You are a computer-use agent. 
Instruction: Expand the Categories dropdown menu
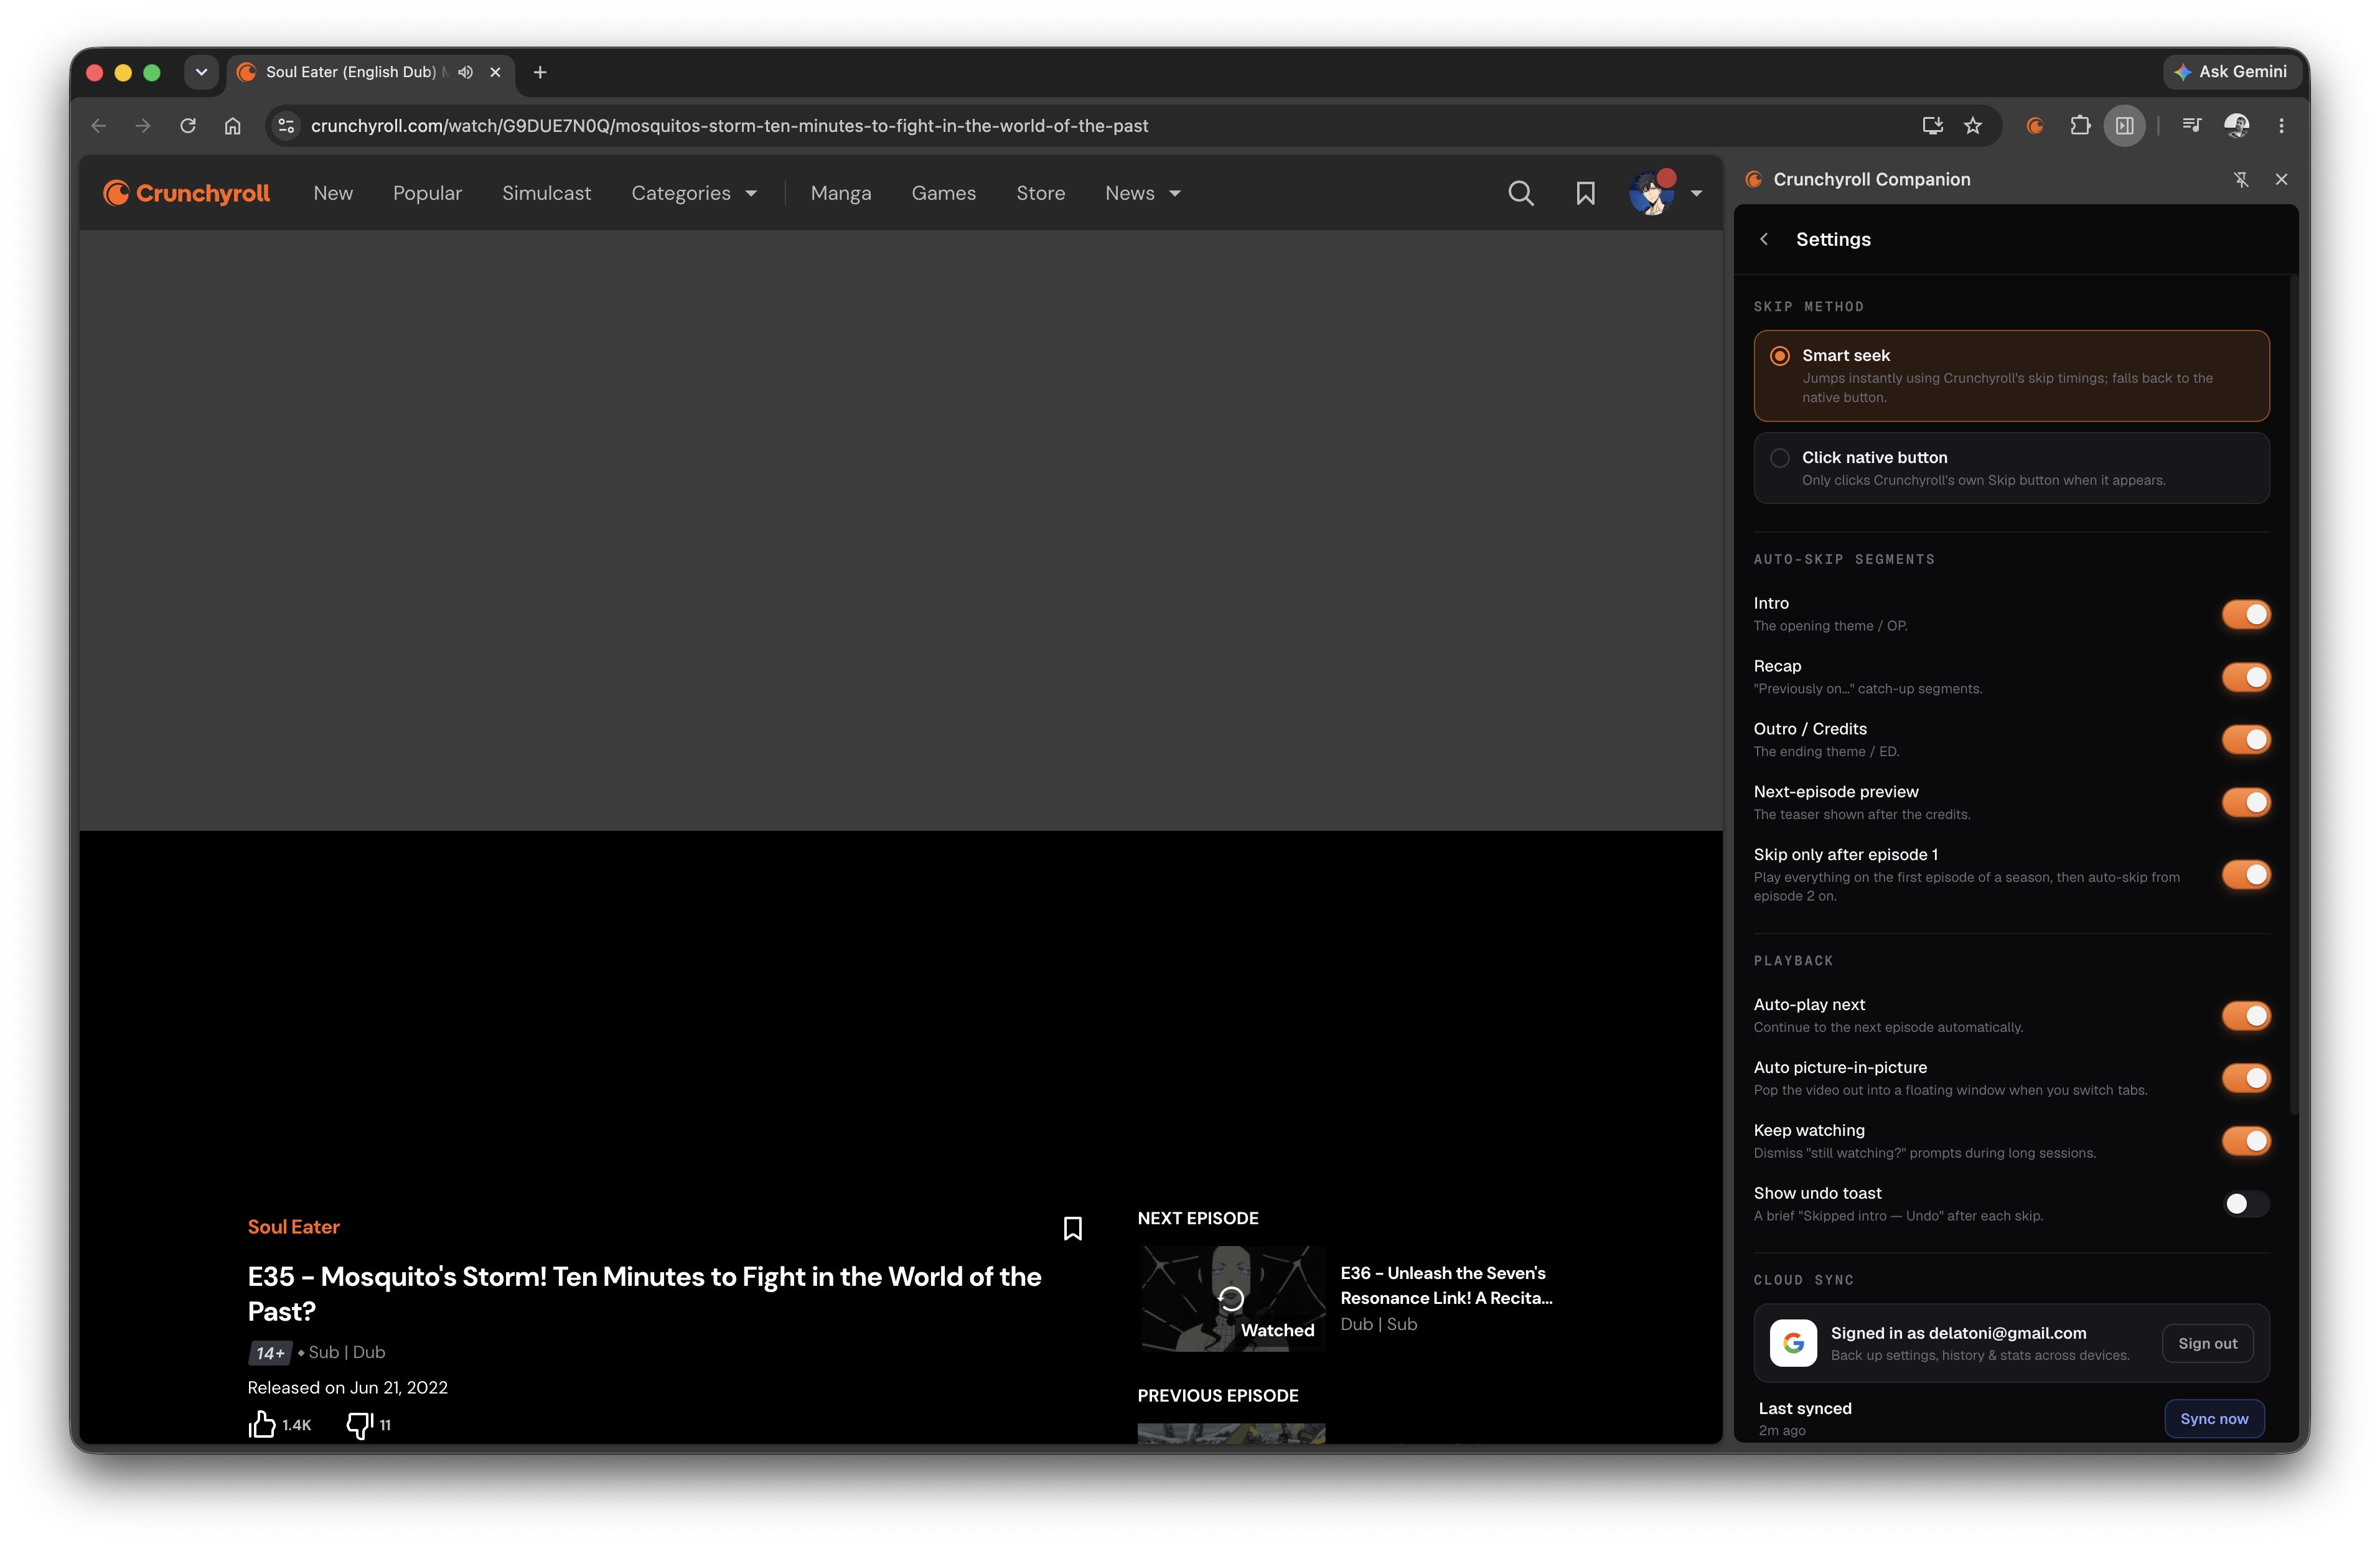pyautogui.click(x=694, y=193)
